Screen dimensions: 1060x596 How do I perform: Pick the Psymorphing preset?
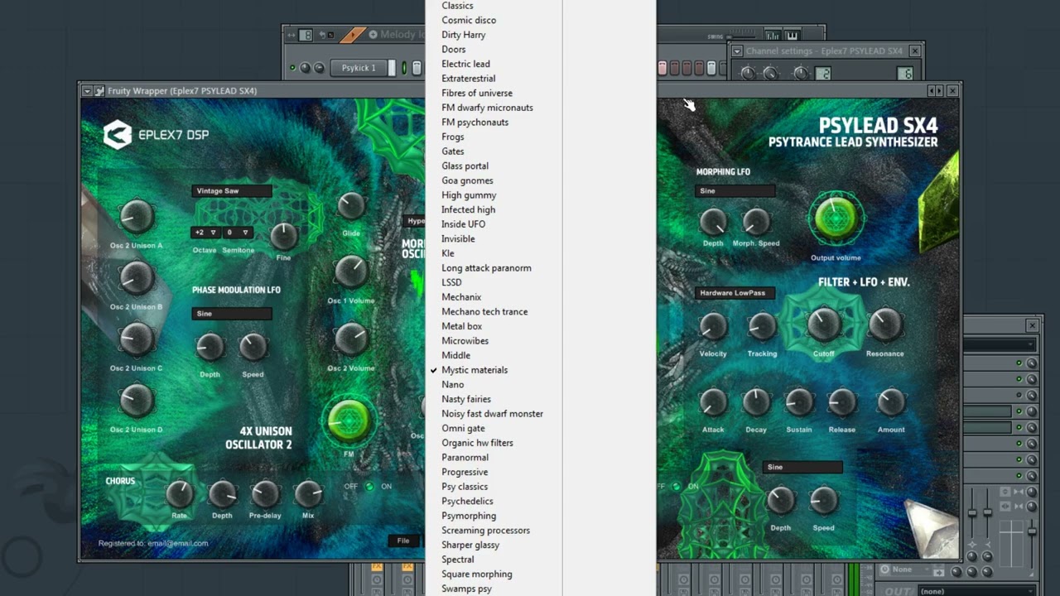(x=469, y=516)
